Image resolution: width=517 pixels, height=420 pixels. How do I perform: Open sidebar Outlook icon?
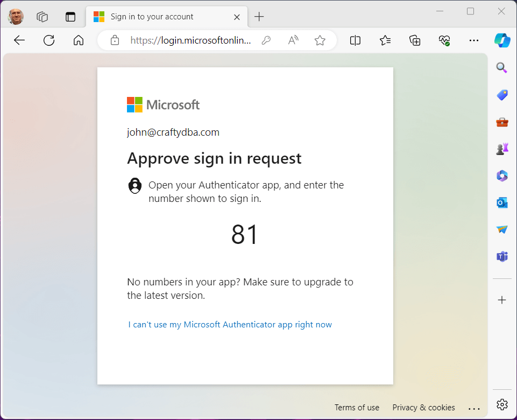coord(502,202)
